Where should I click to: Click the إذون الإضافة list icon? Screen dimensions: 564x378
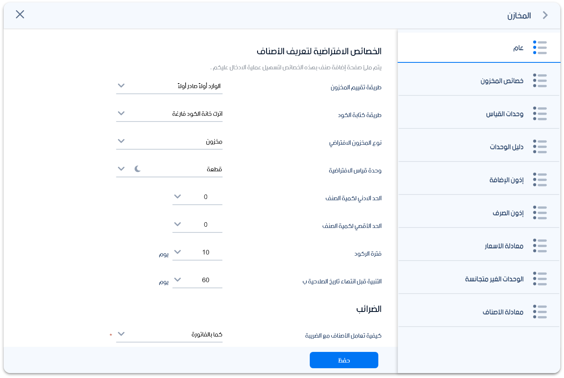540,180
